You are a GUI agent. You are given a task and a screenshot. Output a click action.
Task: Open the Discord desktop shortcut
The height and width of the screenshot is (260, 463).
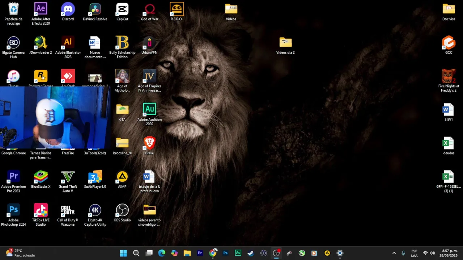tap(68, 12)
